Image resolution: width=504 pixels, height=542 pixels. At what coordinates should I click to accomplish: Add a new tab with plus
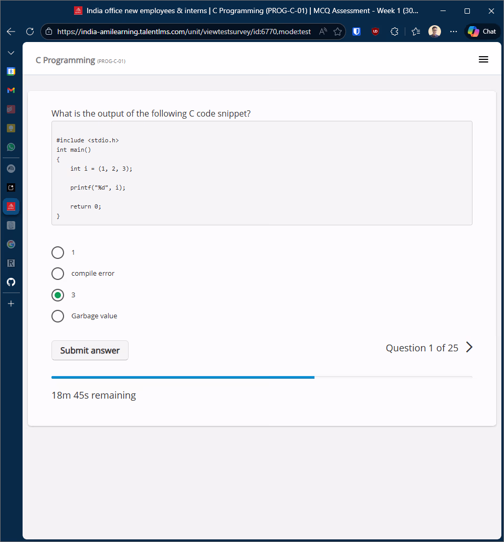[11, 304]
